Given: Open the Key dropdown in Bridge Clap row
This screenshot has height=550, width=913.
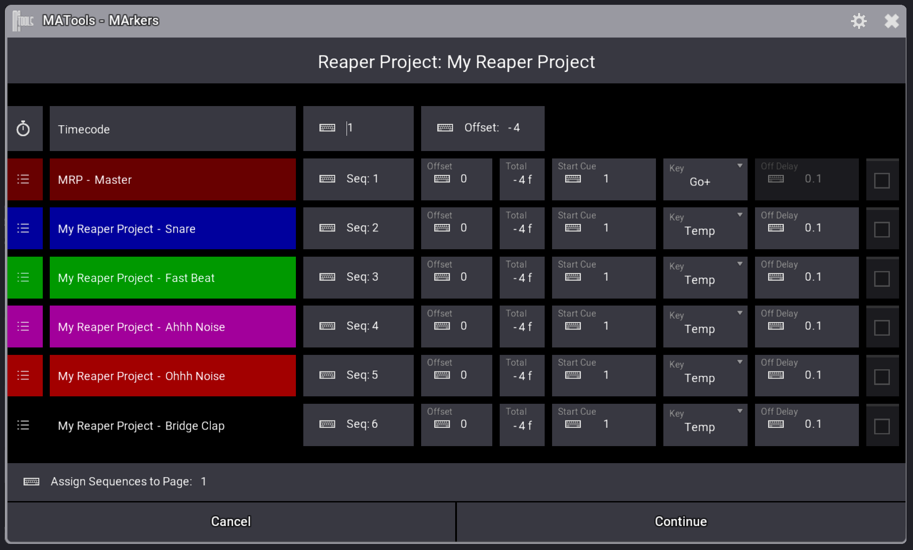Looking at the screenshot, I should [705, 425].
